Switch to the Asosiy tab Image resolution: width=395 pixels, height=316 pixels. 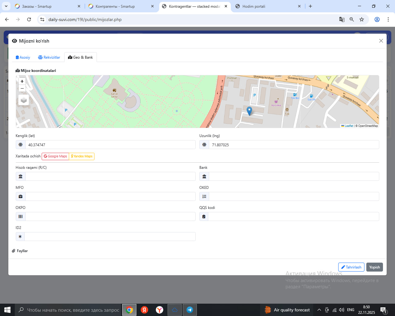tap(23, 57)
